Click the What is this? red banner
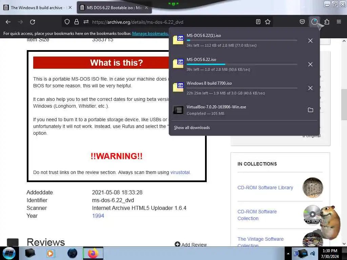Screen dimensions: 347x260 point(101,63)
